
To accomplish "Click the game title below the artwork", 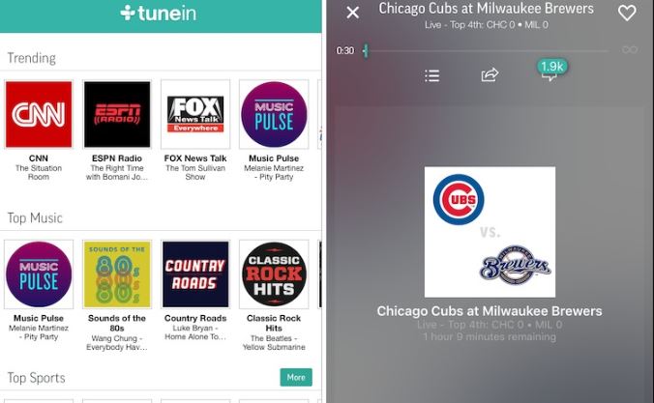I will pyautogui.click(x=490, y=311).
